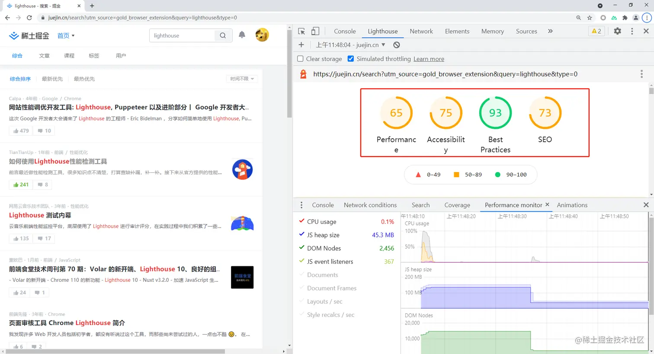Select the Animations drawer tab
The image size is (654, 354).
572,205
